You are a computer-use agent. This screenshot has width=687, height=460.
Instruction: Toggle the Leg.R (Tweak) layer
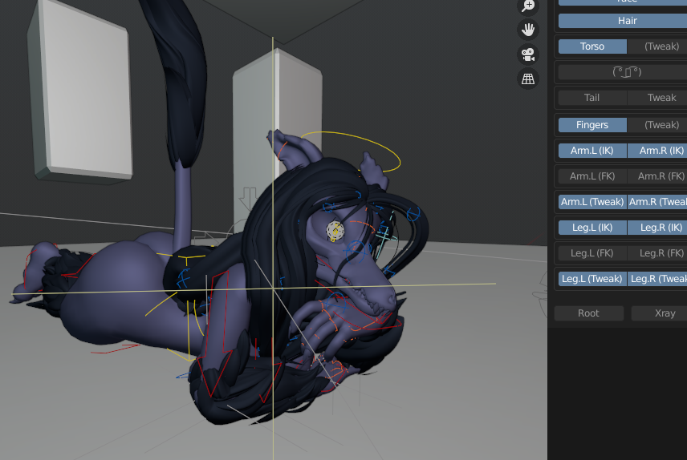click(657, 279)
